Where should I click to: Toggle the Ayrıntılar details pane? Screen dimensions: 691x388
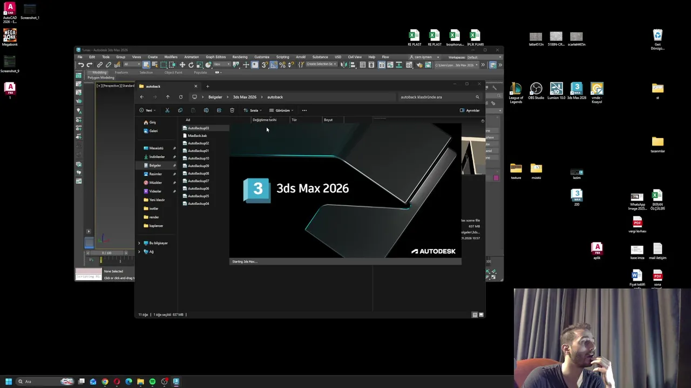(x=470, y=110)
